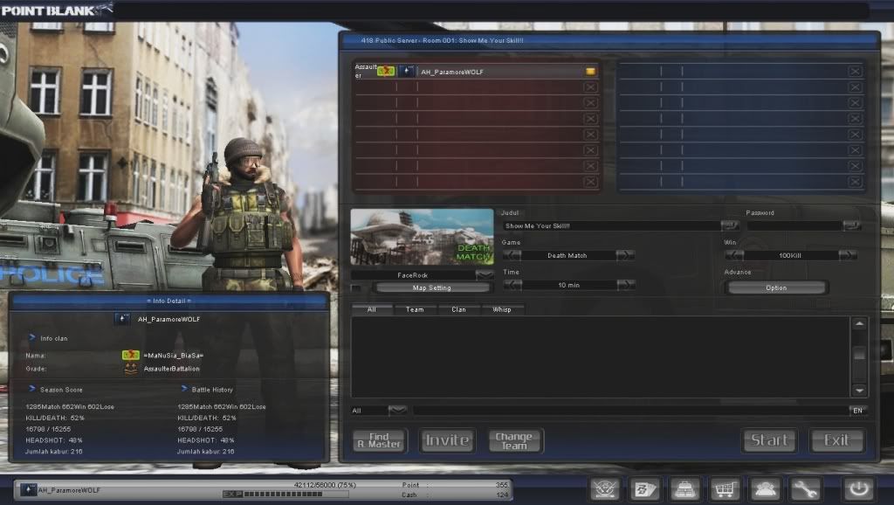Screen dimensions: 894x505
Task: Click the Point Blank logo
Action: [x=57, y=10]
